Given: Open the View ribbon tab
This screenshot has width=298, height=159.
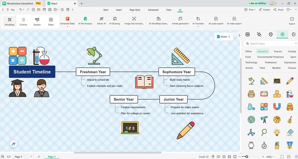Looking at the screenshot, I should coord(169,10).
